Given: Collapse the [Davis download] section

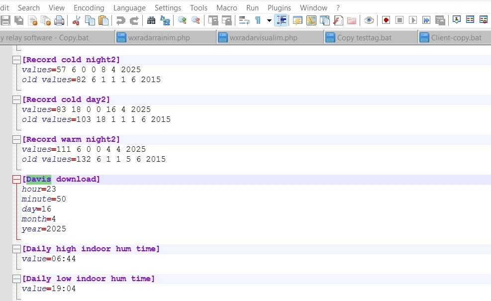Looking at the screenshot, I should pyautogui.click(x=16, y=179).
